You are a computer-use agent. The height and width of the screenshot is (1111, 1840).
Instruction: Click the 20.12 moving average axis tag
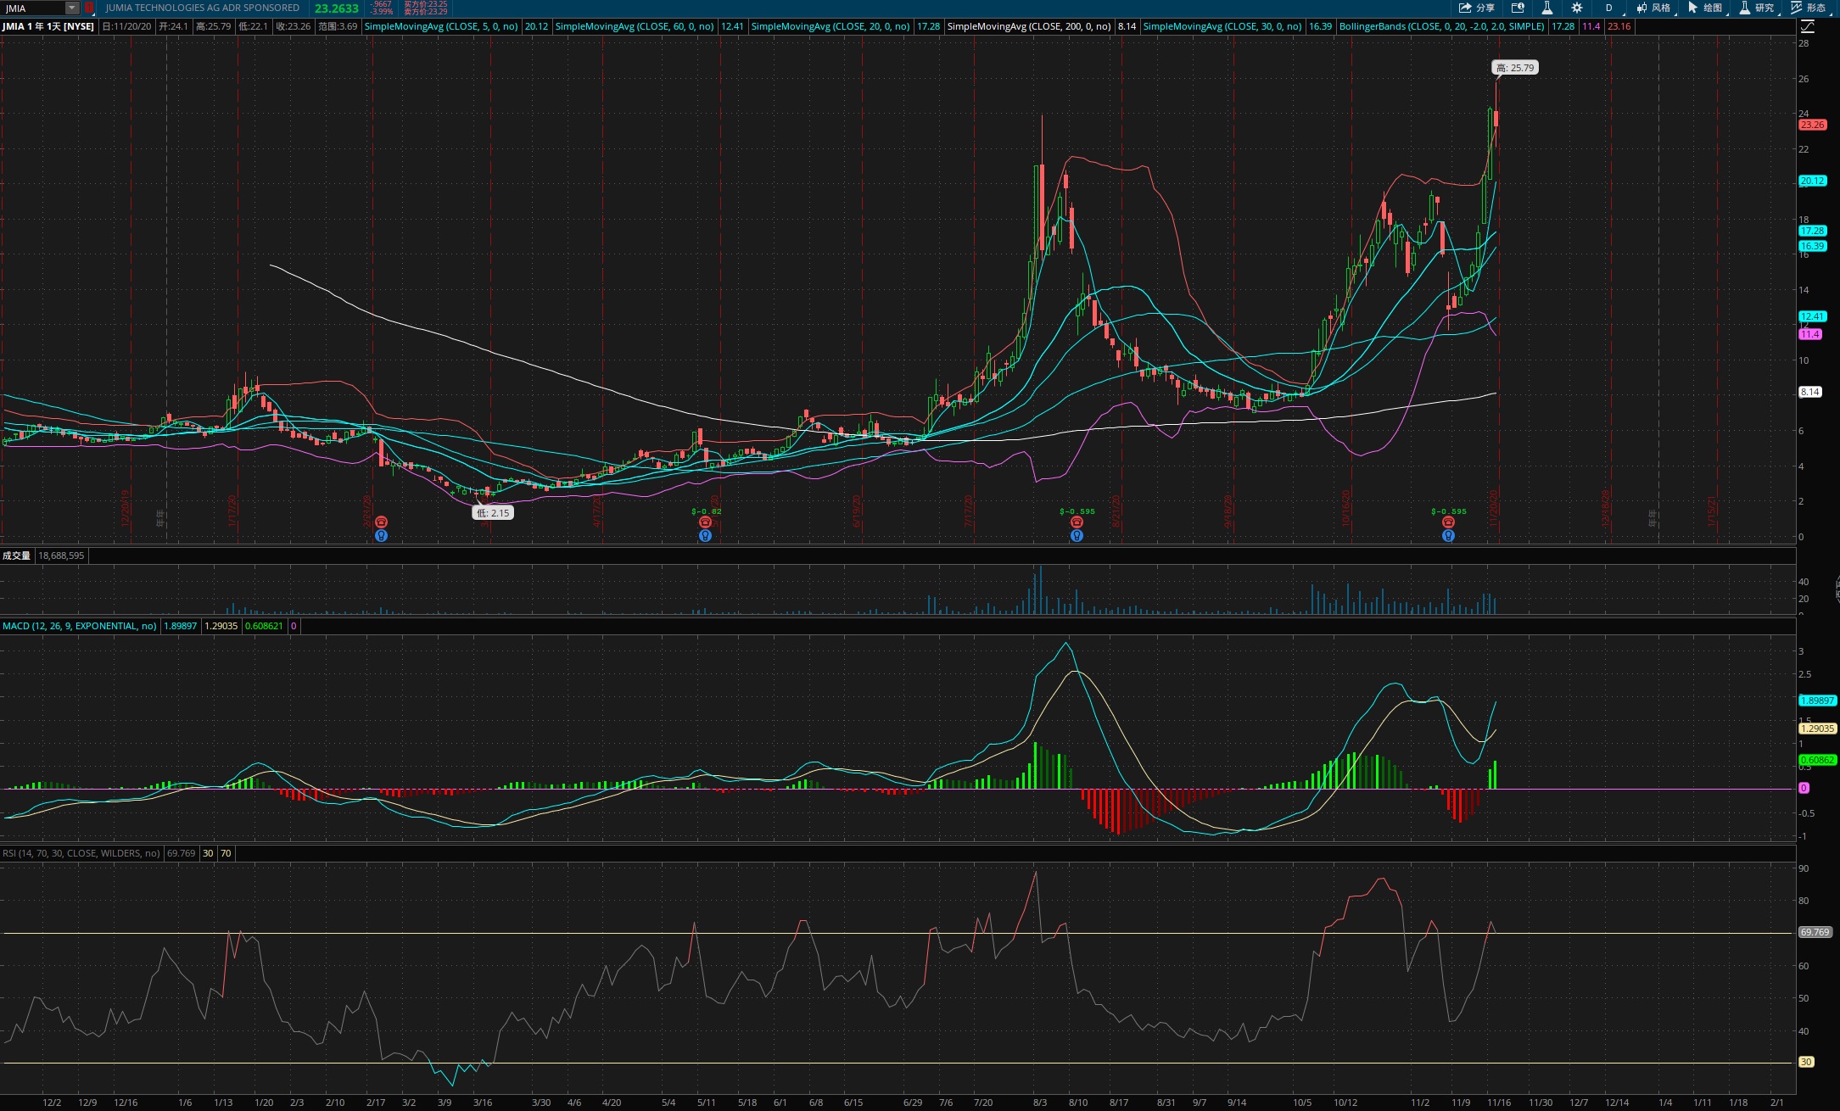point(1812,181)
